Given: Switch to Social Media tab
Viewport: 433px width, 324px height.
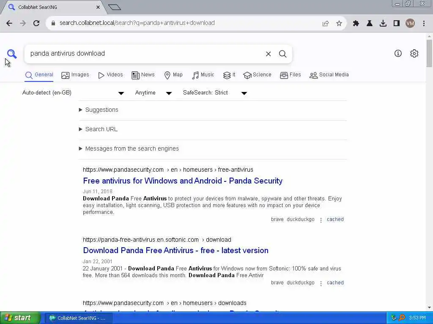Looking at the screenshot, I should click(329, 75).
